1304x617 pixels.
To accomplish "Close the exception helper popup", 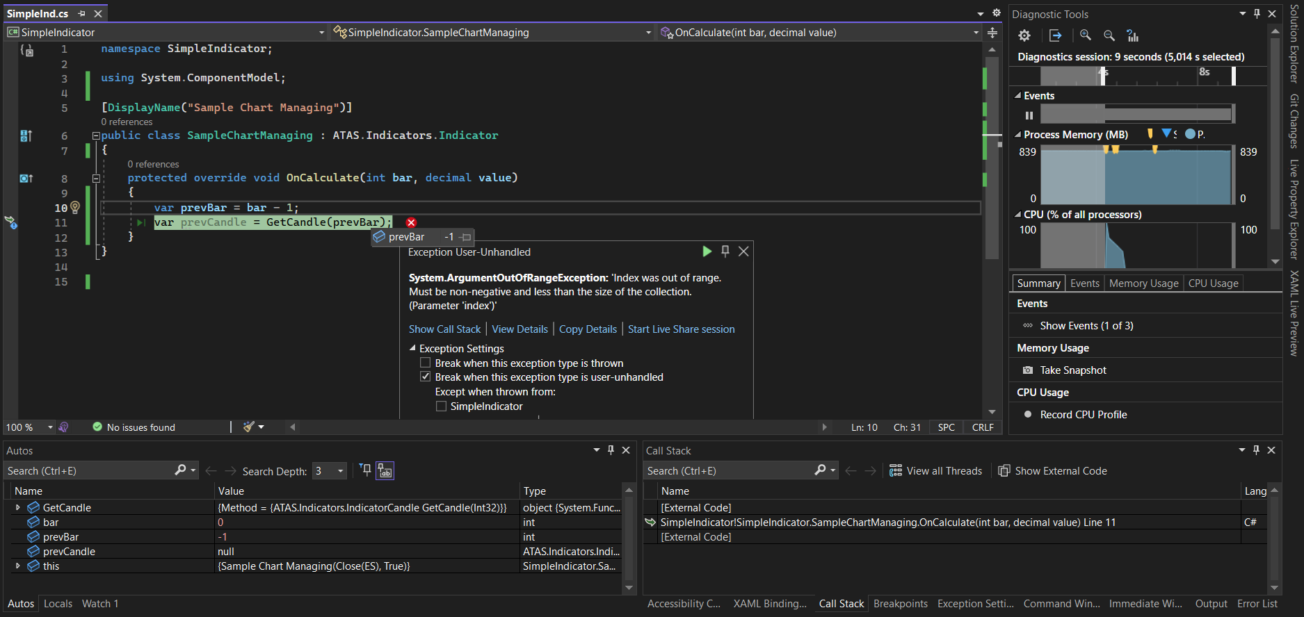I will click(x=743, y=252).
